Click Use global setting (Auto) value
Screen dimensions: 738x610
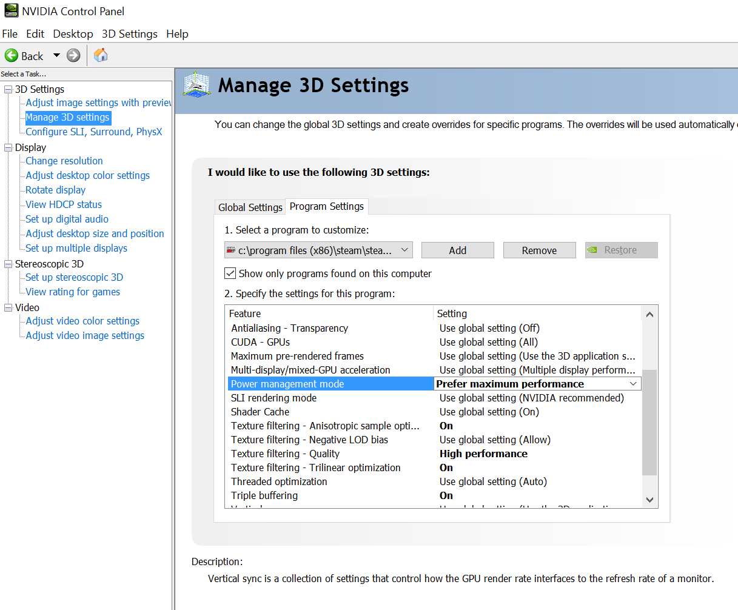coord(493,481)
